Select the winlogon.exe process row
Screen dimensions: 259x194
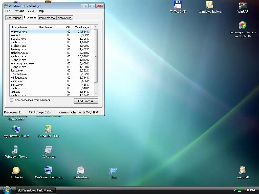tap(50, 78)
